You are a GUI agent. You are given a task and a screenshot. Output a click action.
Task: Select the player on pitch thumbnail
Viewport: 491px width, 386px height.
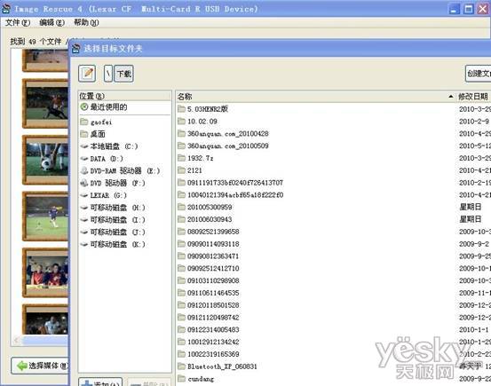point(45,216)
